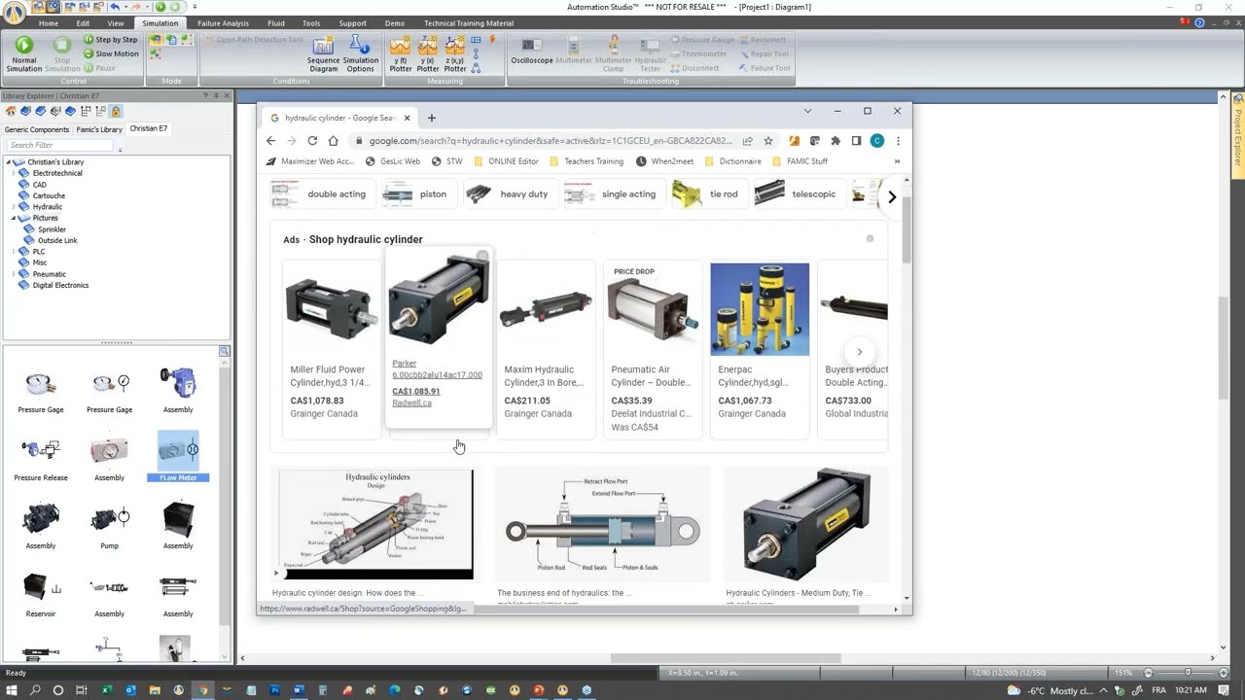Click the Library Explorer home icon

click(x=11, y=111)
